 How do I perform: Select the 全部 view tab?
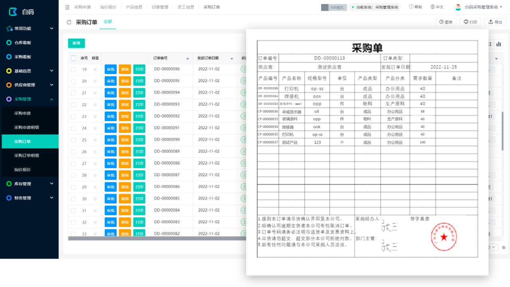tap(108, 22)
